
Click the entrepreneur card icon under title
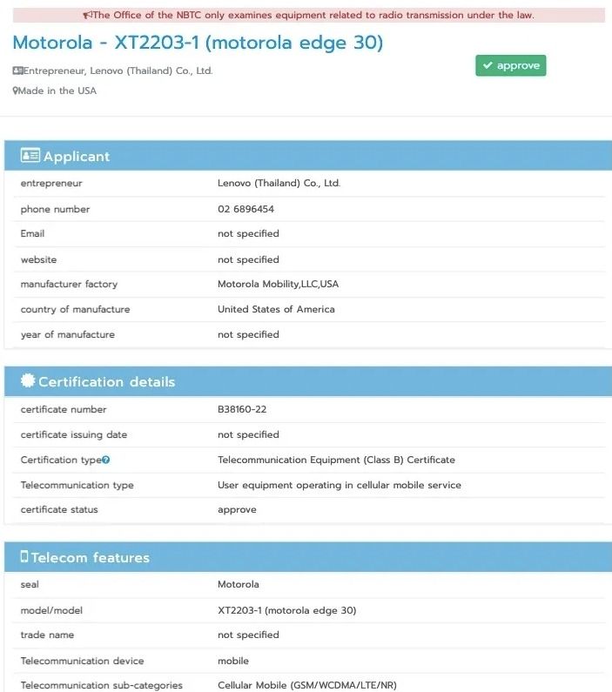coord(17,71)
